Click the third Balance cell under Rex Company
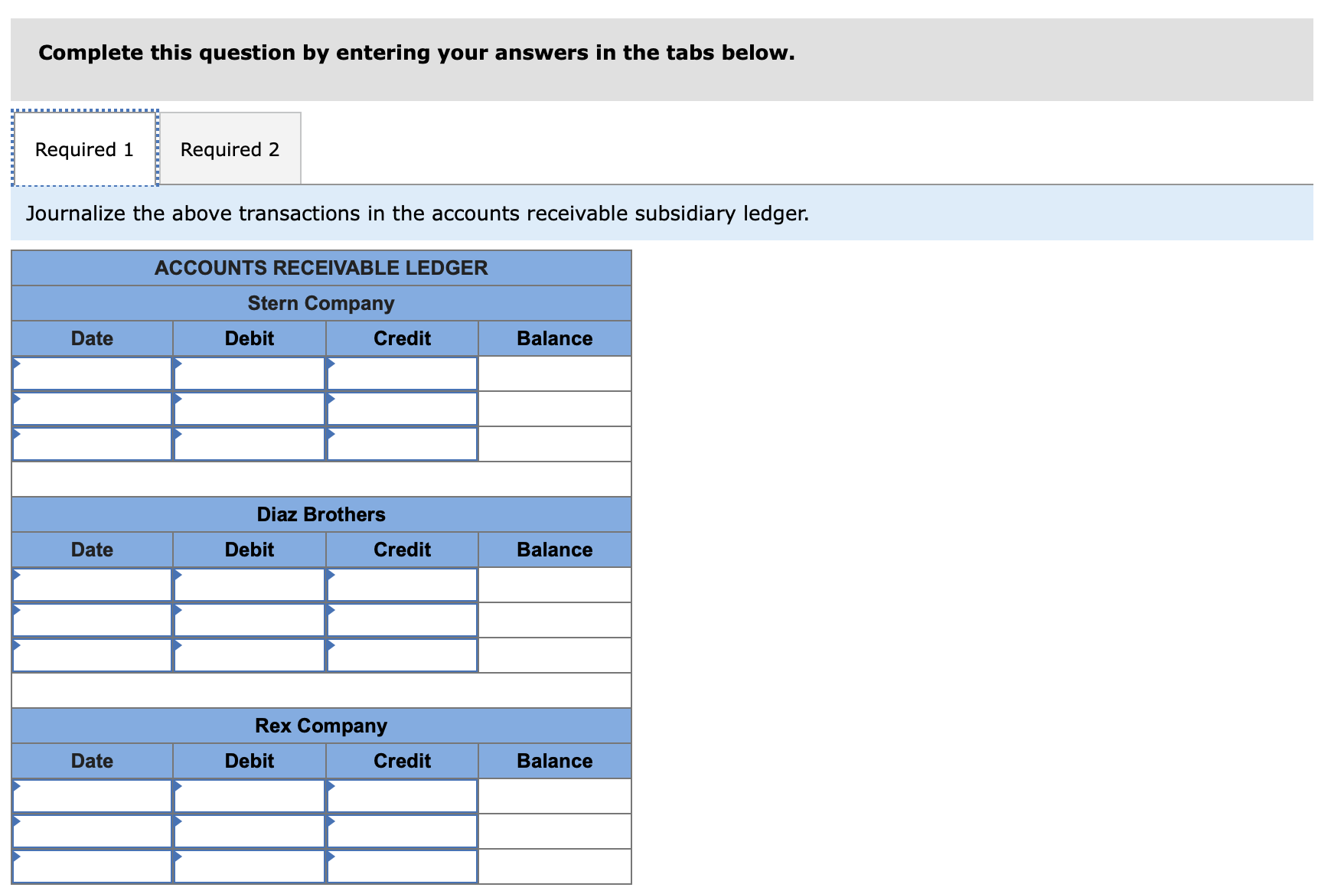Viewport: 1318px width, 894px height. 553,866
